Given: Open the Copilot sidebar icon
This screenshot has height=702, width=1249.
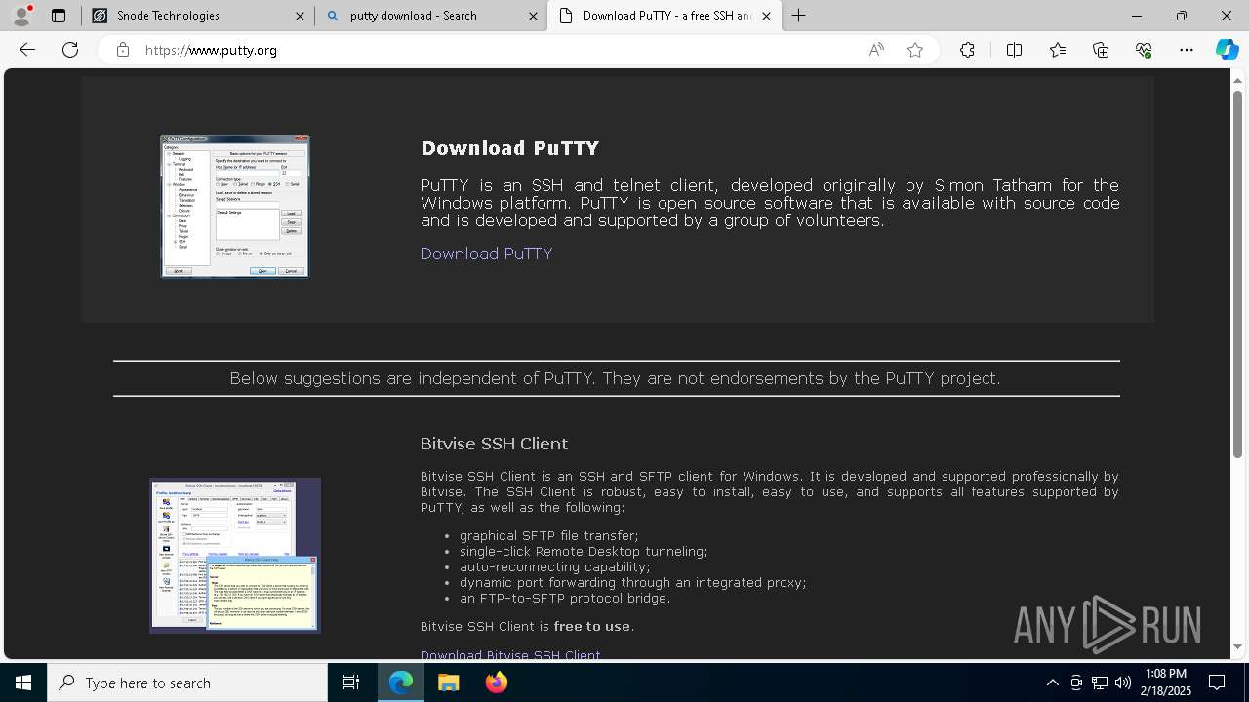Looking at the screenshot, I should pyautogui.click(x=1227, y=50).
